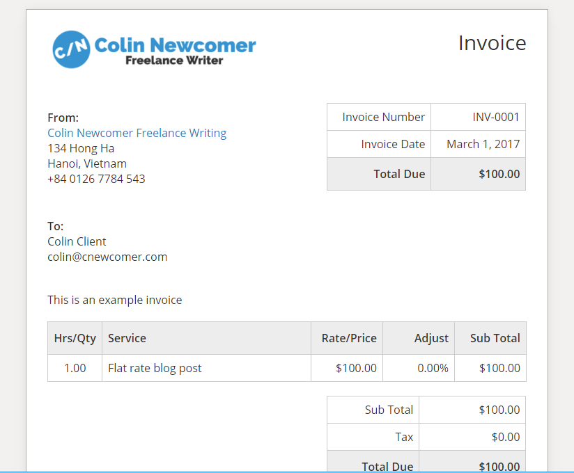Click the Hrs/Qty column header
Image resolution: width=574 pixels, height=473 pixels.
(75, 338)
